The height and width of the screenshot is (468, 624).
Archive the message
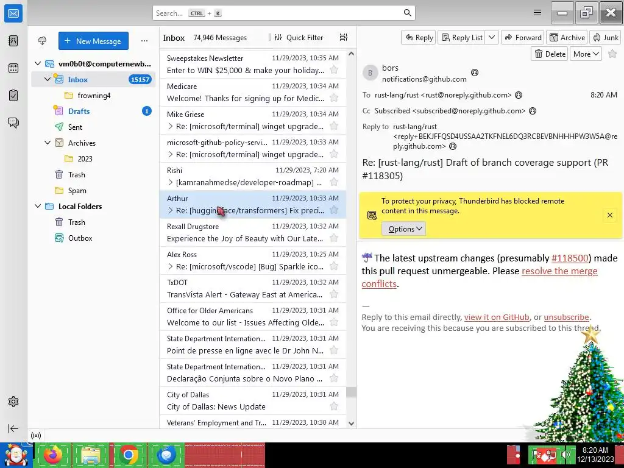pos(567,37)
